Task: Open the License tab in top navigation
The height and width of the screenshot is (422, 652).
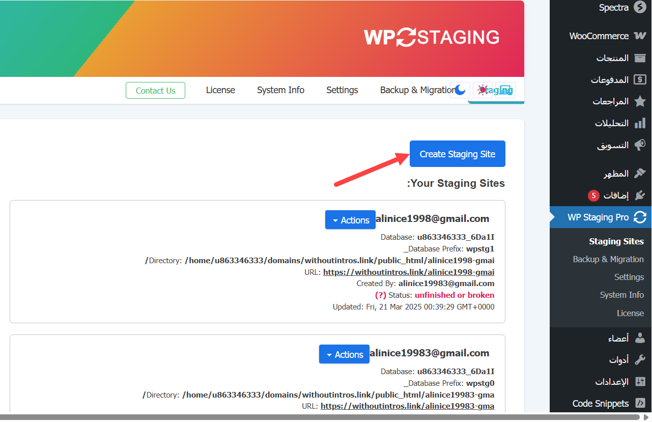Action: (x=220, y=90)
